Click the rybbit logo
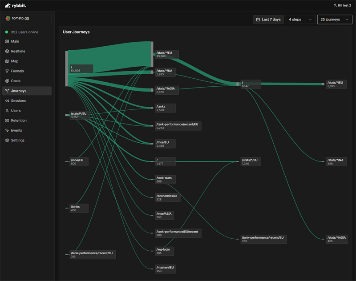356x281 pixels. pyautogui.click(x=16, y=5)
